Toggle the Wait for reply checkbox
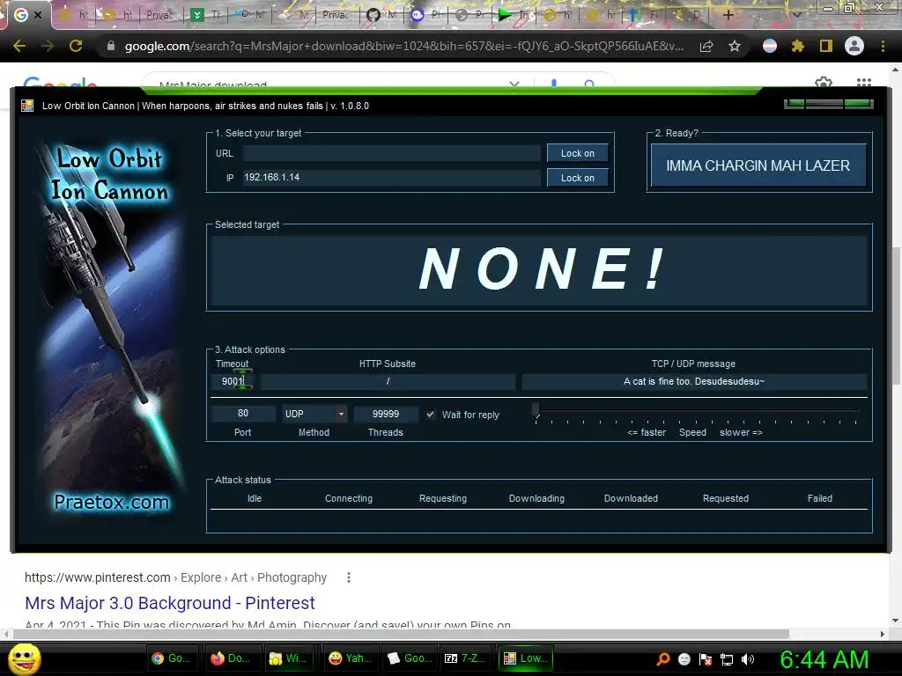The height and width of the screenshot is (676, 902). 430,415
